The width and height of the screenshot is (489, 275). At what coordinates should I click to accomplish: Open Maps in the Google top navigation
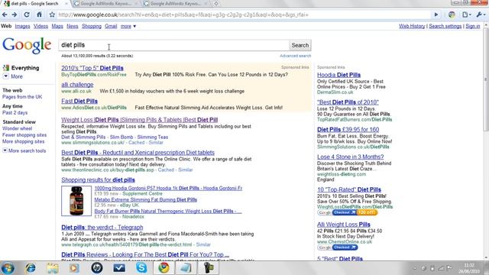pos(57,26)
